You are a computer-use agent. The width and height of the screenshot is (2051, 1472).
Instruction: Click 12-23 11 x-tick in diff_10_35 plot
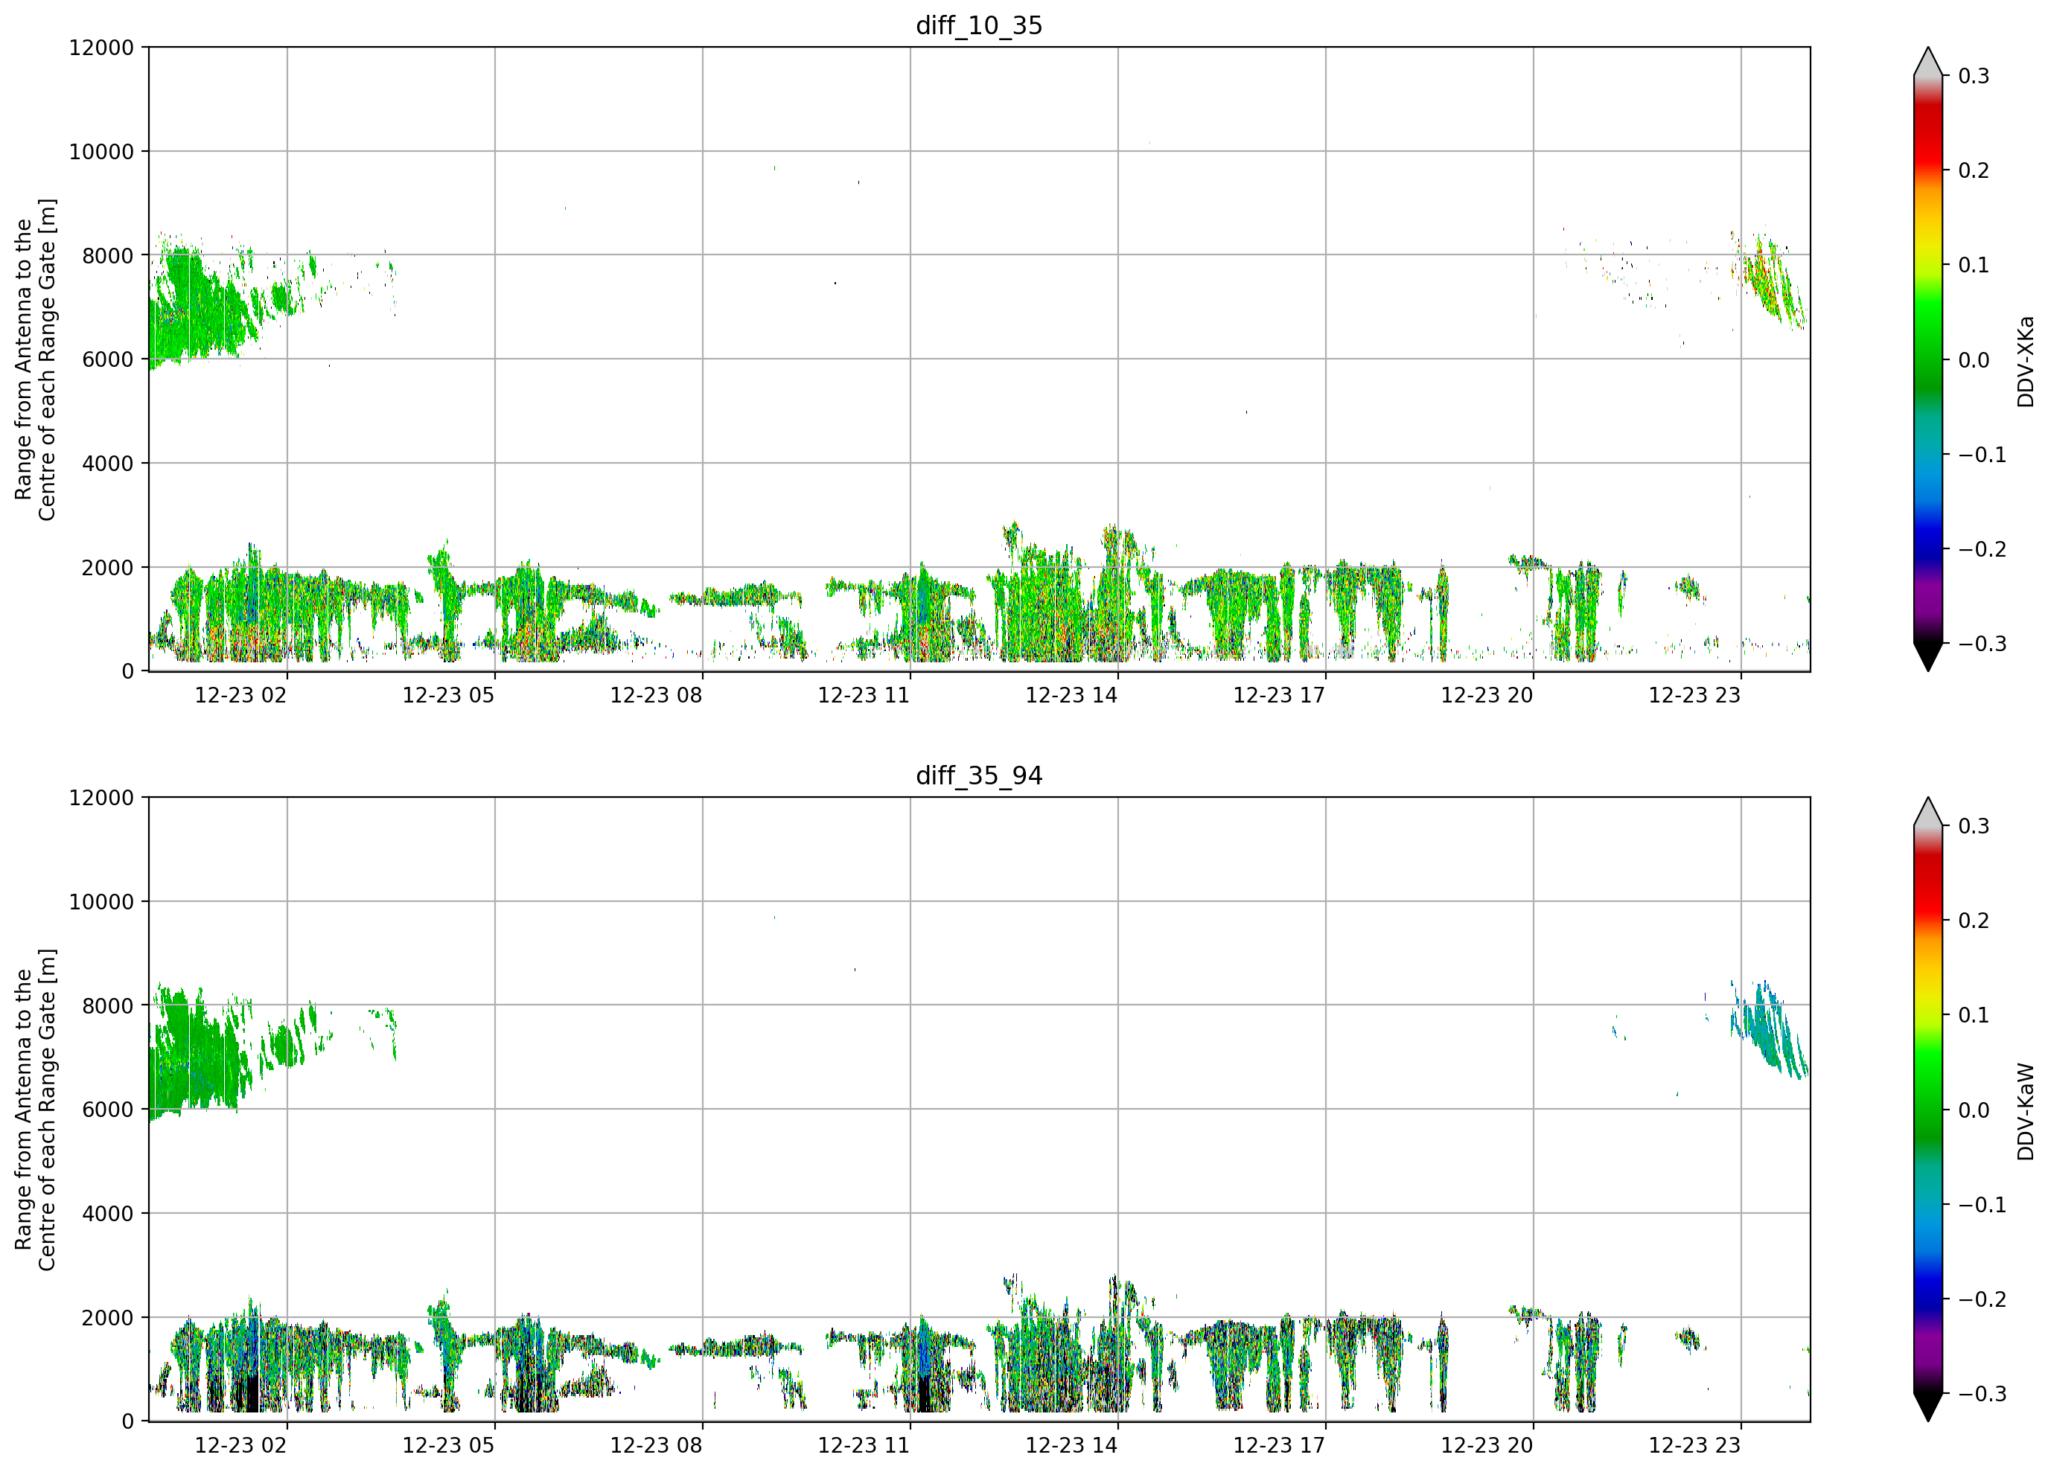click(x=864, y=695)
